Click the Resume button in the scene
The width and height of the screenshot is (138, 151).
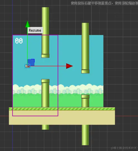(35, 30)
